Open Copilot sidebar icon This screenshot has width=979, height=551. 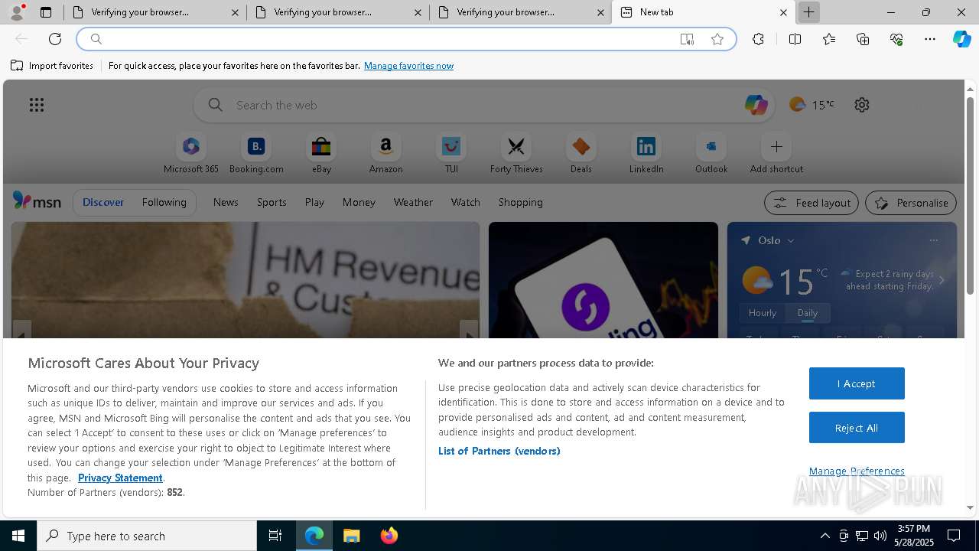pyautogui.click(x=961, y=39)
